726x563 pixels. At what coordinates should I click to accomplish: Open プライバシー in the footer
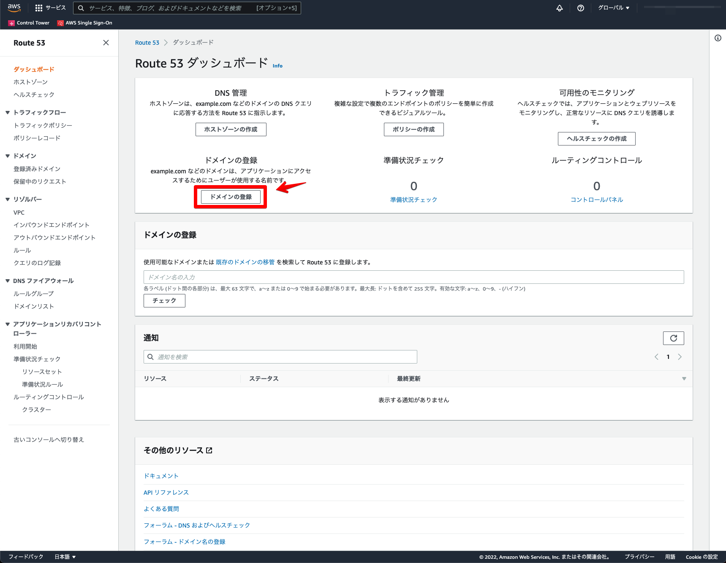pyautogui.click(x=639, y=557)
